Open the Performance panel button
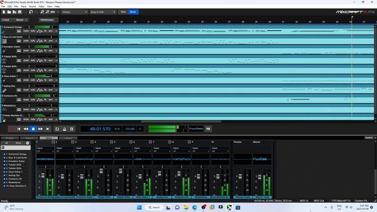This screenshot has height=212, width=377. tap(48, 20)
